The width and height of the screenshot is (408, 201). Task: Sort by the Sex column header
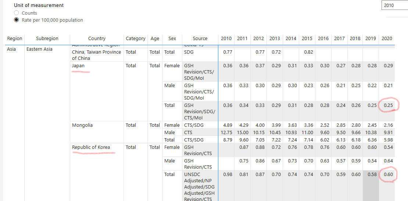coord(172,39)
